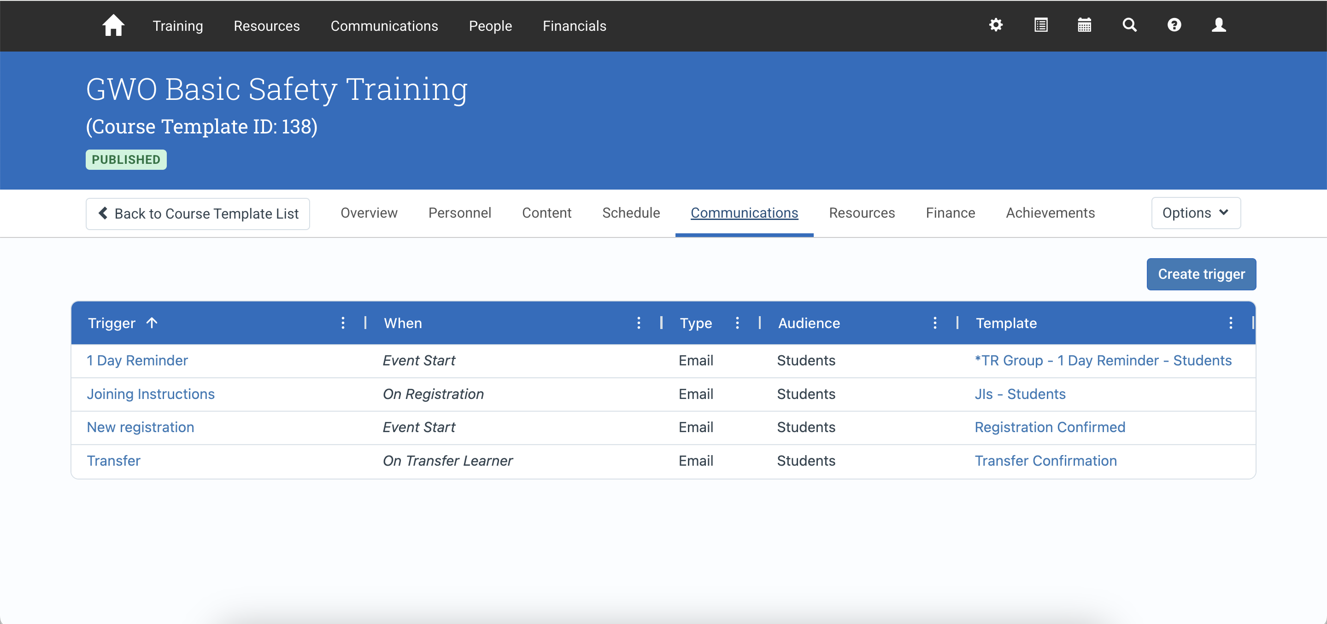Open the Resources top menu
The height and width of the screenshot is (624, 1327).
click(x=266, y=26)
